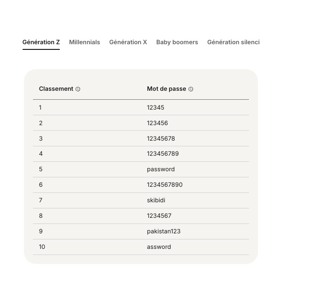This screenshot has width=313, height=295.
Task: Click the "123456" password cell
Action: coord(157,123)
